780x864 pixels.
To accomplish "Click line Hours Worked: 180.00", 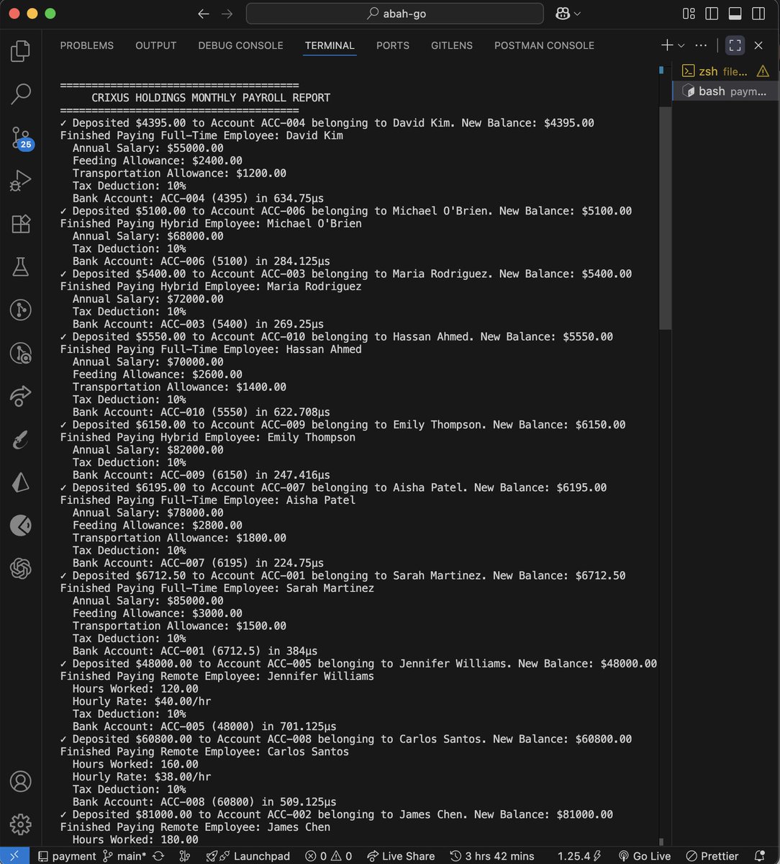I will pyautogui.click(x=135, y=840).
